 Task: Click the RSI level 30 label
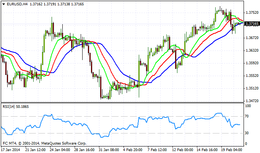pos(247,133)
